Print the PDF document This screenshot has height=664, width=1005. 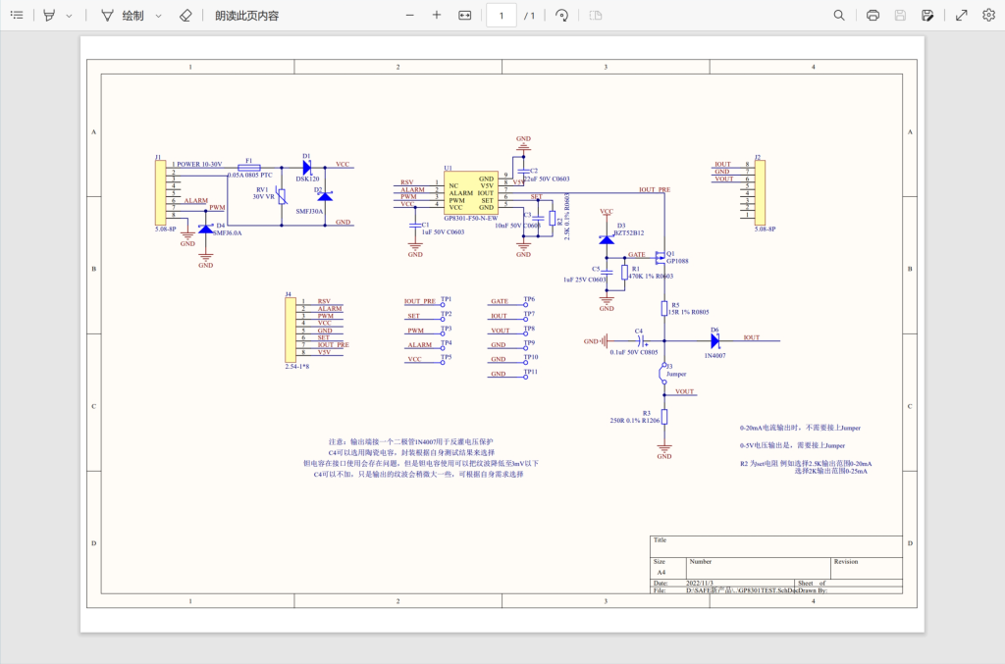tap(873, 16)
